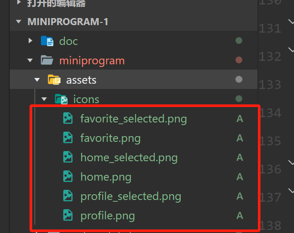The height and width of the screenshot is (233, 294).
Task: Click line number 134 in the gutter
Action: [x=271, y=113]
